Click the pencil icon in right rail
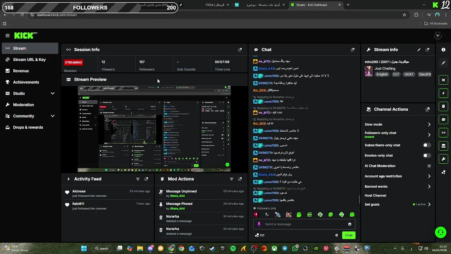 pos(443,63)
